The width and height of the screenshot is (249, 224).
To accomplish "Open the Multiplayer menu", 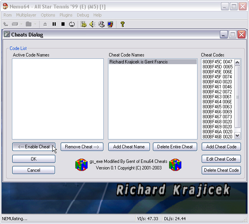I will point(26,15).
